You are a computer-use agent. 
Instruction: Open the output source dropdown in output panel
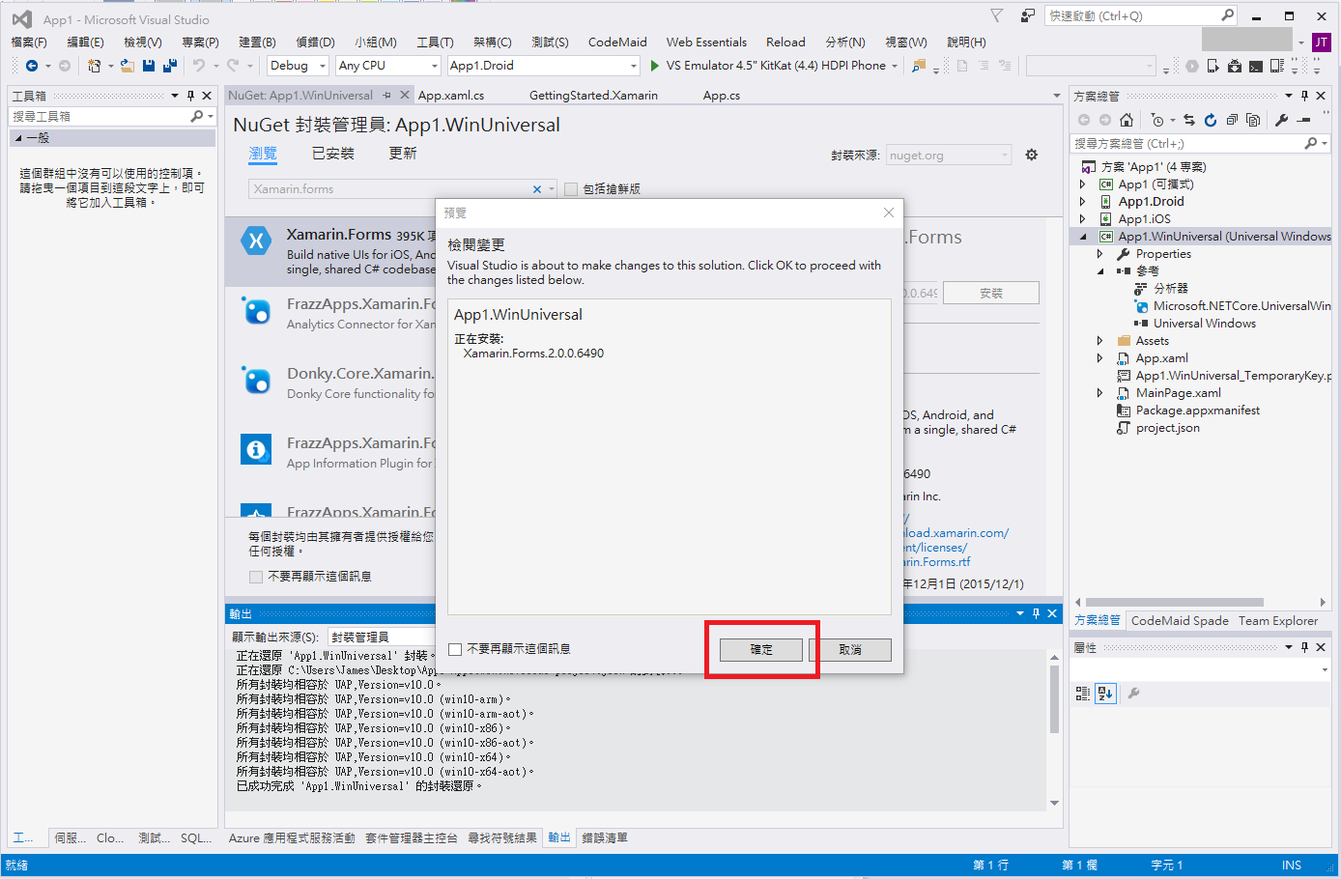pyautogui.click(x=380, y=637)
